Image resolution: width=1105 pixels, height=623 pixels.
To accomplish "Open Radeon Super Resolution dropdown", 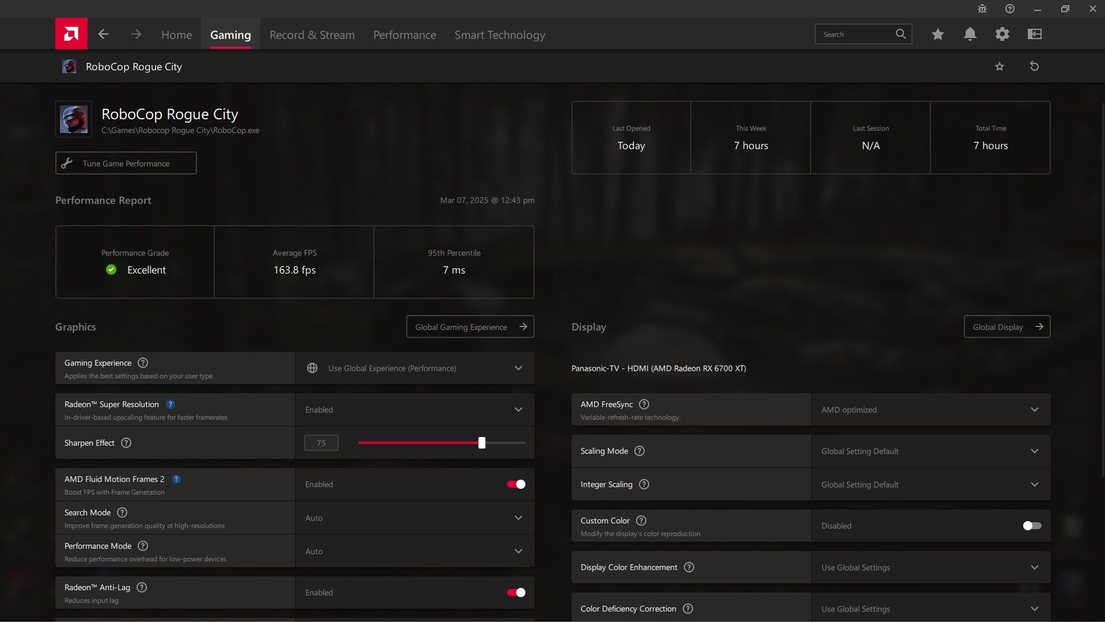I will click(415, 409).
